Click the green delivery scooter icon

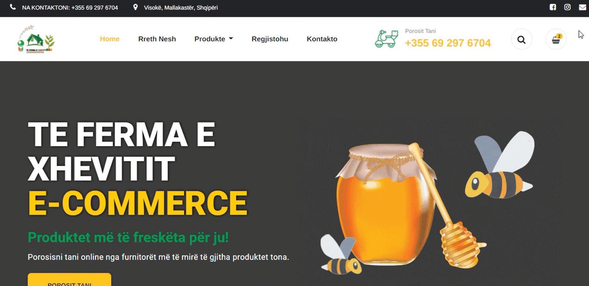pyautogui.click(x=386, y=39)
